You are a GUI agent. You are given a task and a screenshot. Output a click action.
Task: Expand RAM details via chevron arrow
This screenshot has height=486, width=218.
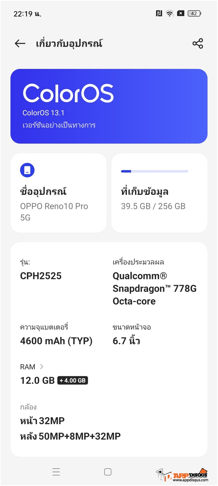(x=42, y=366)
